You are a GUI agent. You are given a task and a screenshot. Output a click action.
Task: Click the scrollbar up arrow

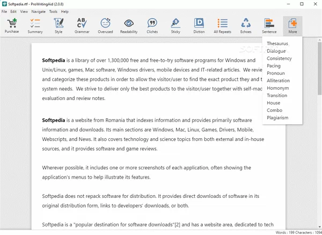pyautogui.click(x=319, y=40)
